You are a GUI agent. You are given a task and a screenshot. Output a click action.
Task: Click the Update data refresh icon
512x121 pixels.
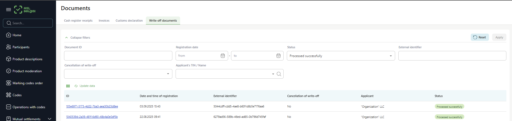coord(76,86)
